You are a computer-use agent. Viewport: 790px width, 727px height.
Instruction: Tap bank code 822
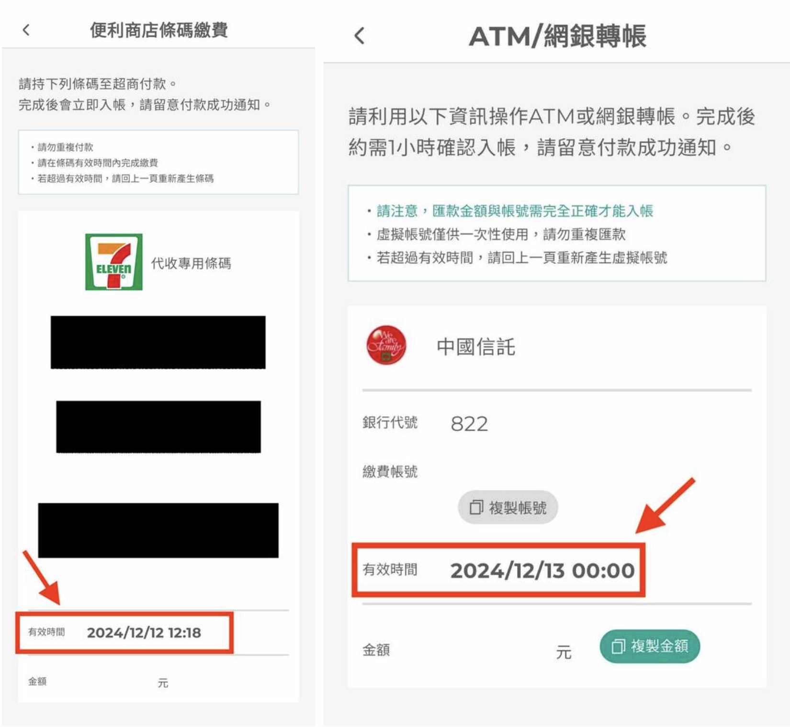[x=469, y=424]
